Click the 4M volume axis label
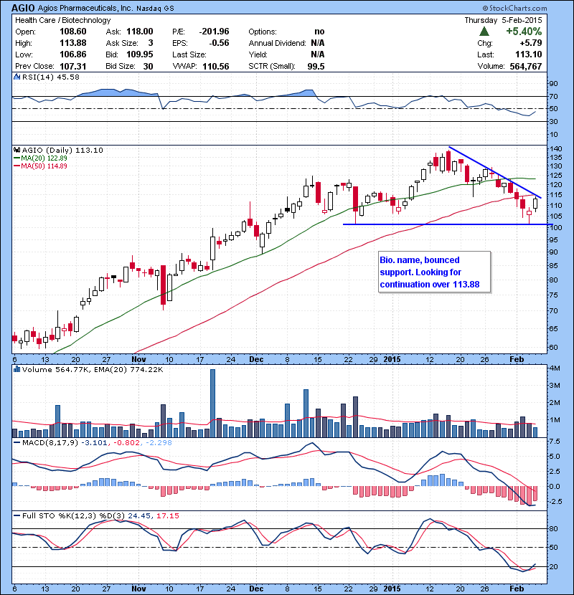574x595 pixels. (555, 368)
